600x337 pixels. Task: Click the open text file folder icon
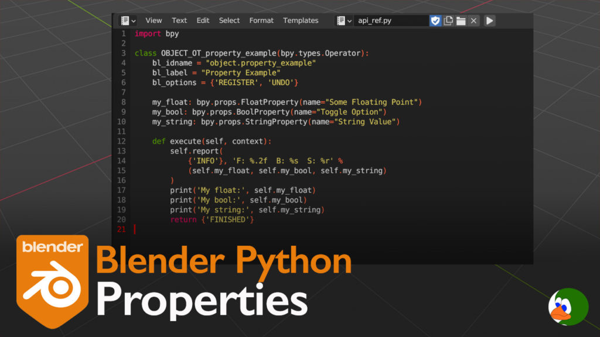[x=461, y=20]
